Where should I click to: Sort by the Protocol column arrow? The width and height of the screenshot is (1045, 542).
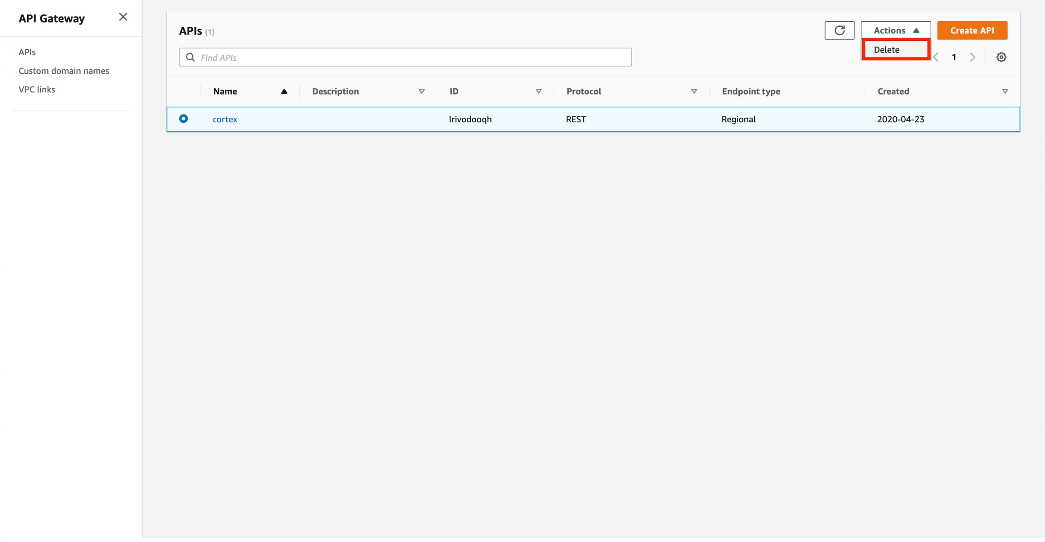click(x=693, y=91)
